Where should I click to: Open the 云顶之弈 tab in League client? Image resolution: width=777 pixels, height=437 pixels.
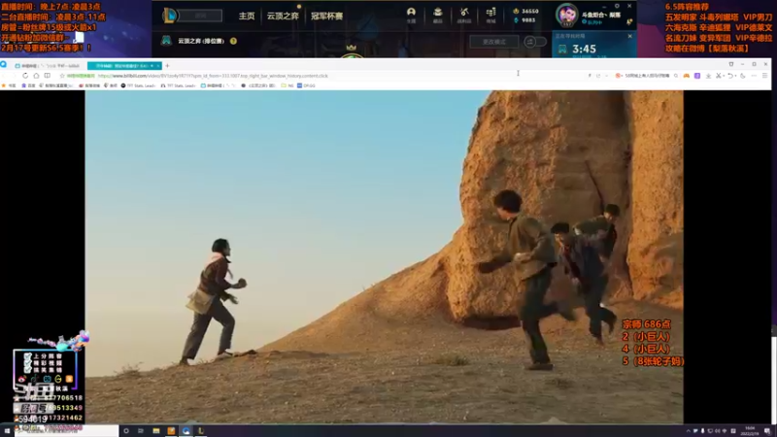pyautogui.click(x=283, y=16)
